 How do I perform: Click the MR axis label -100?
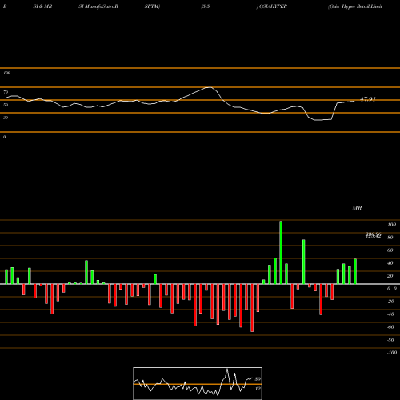(392, 353)
